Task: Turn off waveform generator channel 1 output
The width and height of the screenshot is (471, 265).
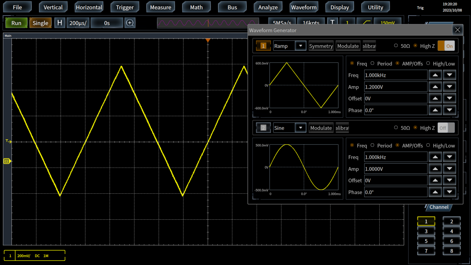Action: [x=446, y=46]
